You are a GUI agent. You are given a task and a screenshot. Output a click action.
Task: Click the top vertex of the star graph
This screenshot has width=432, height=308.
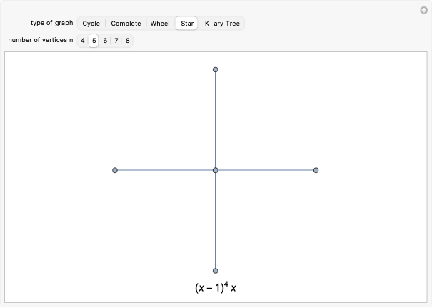point(216,69)
